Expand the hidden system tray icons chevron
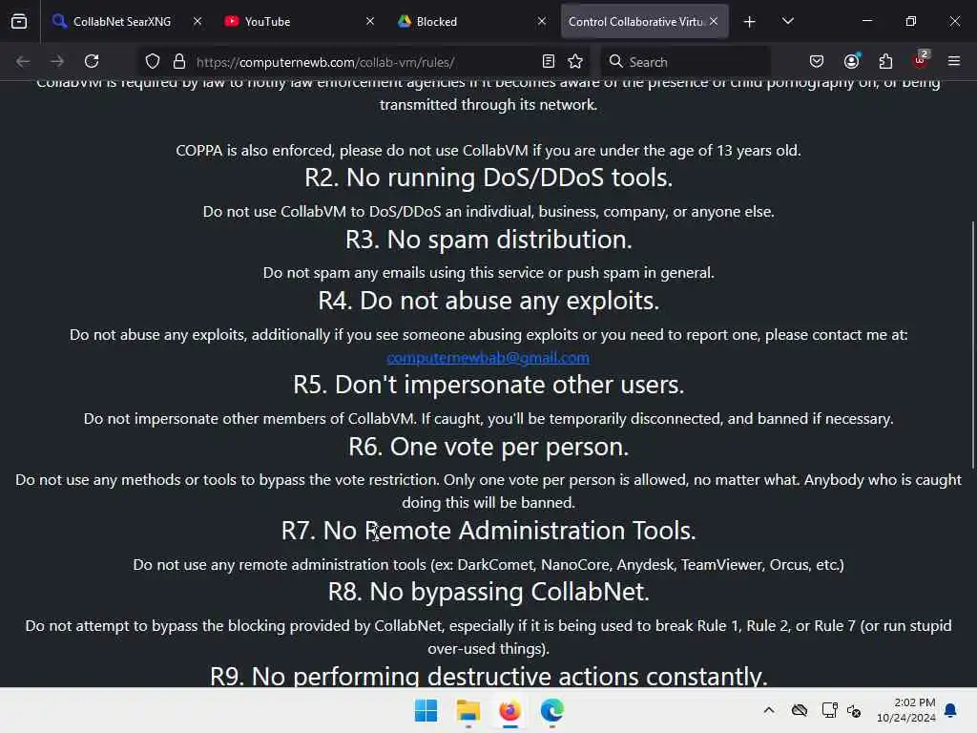The width and height of the screenshot is (977, 733). click(x=769, y=710)
